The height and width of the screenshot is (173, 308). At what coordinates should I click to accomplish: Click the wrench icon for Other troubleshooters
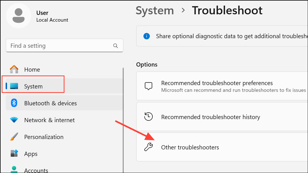(149, 147)
